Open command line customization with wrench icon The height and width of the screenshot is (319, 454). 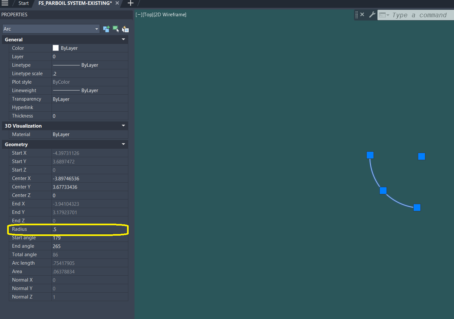[x=372, y=15]
